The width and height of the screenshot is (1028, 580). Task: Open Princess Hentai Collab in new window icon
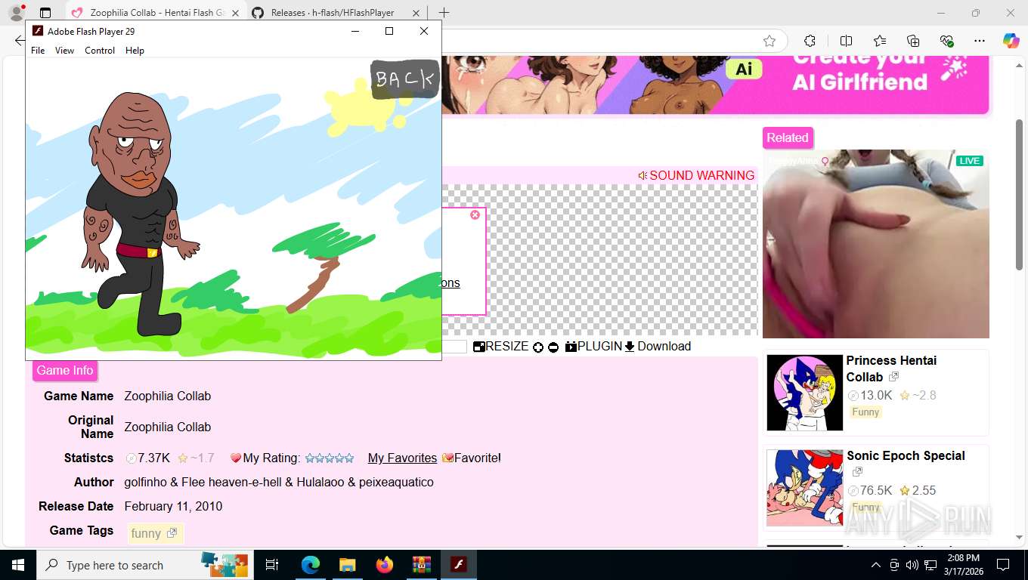pos(893,376)
